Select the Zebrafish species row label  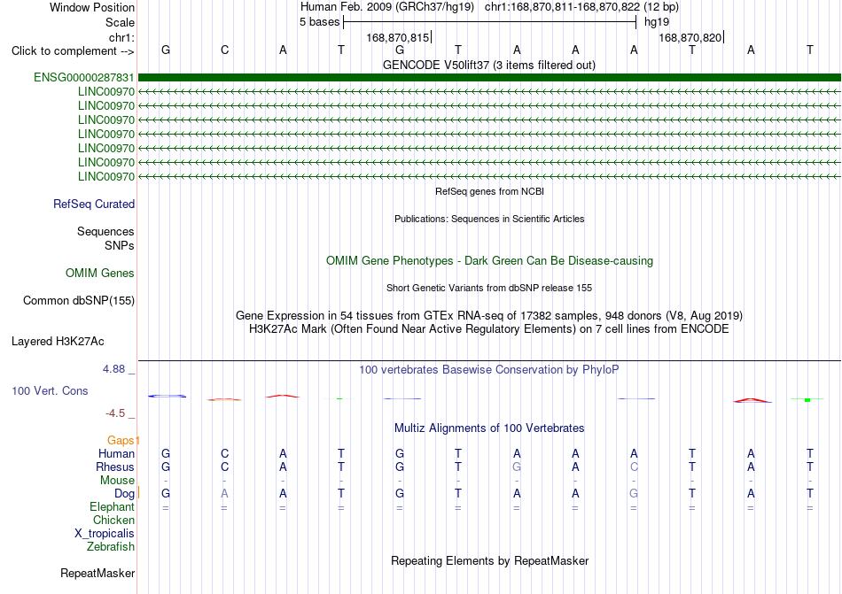[x=111, y=547]
